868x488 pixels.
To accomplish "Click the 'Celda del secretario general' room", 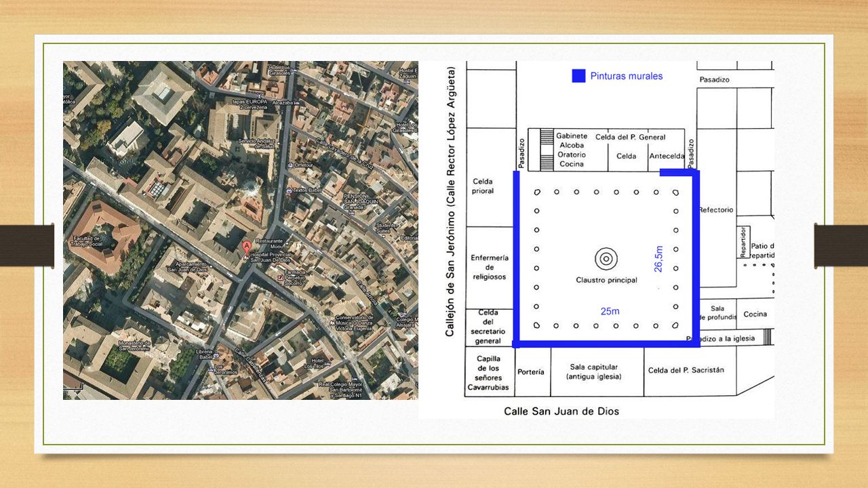I will pos(488,327).
